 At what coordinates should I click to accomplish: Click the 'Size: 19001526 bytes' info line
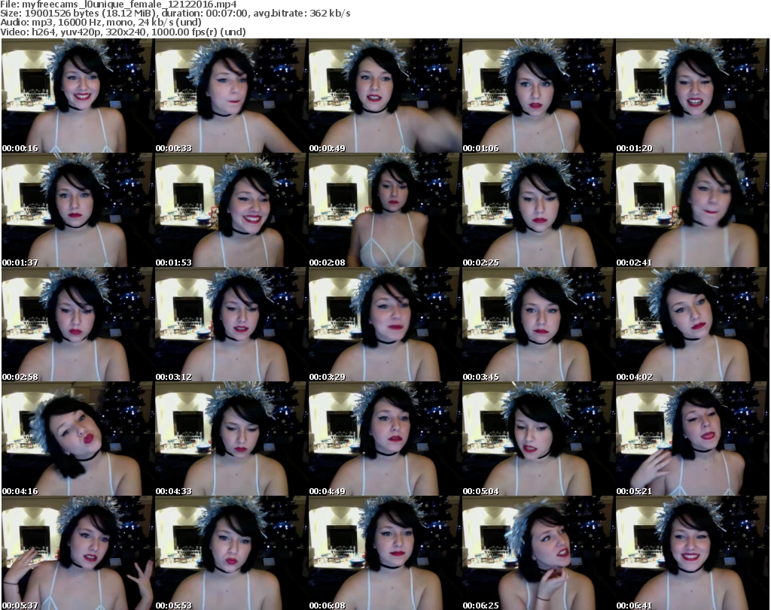[x=175, y=14]
